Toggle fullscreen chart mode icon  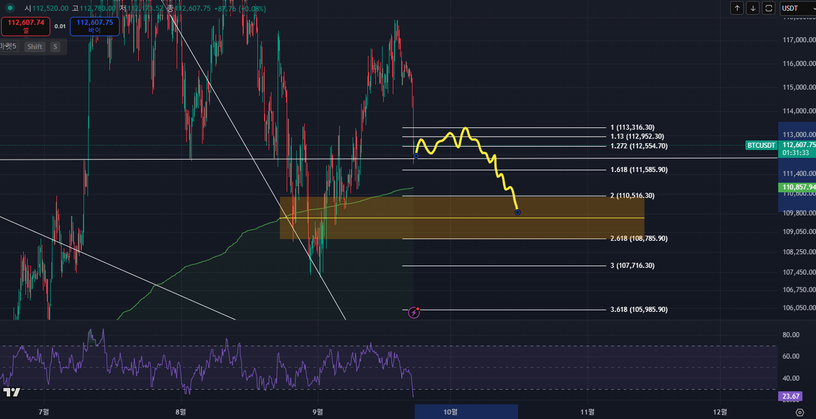[769, 8]
